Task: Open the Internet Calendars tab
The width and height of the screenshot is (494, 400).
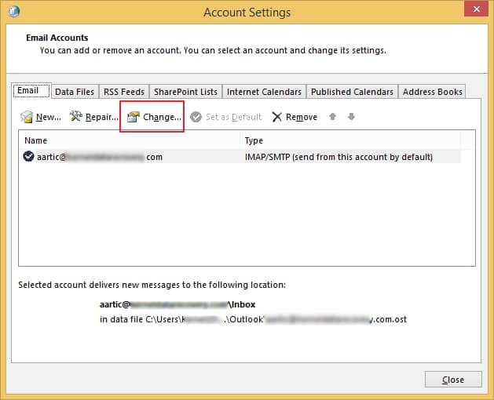Action: [x=264, y=92]
